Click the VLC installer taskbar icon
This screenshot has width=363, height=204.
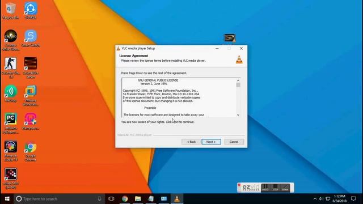click(177, 199)
